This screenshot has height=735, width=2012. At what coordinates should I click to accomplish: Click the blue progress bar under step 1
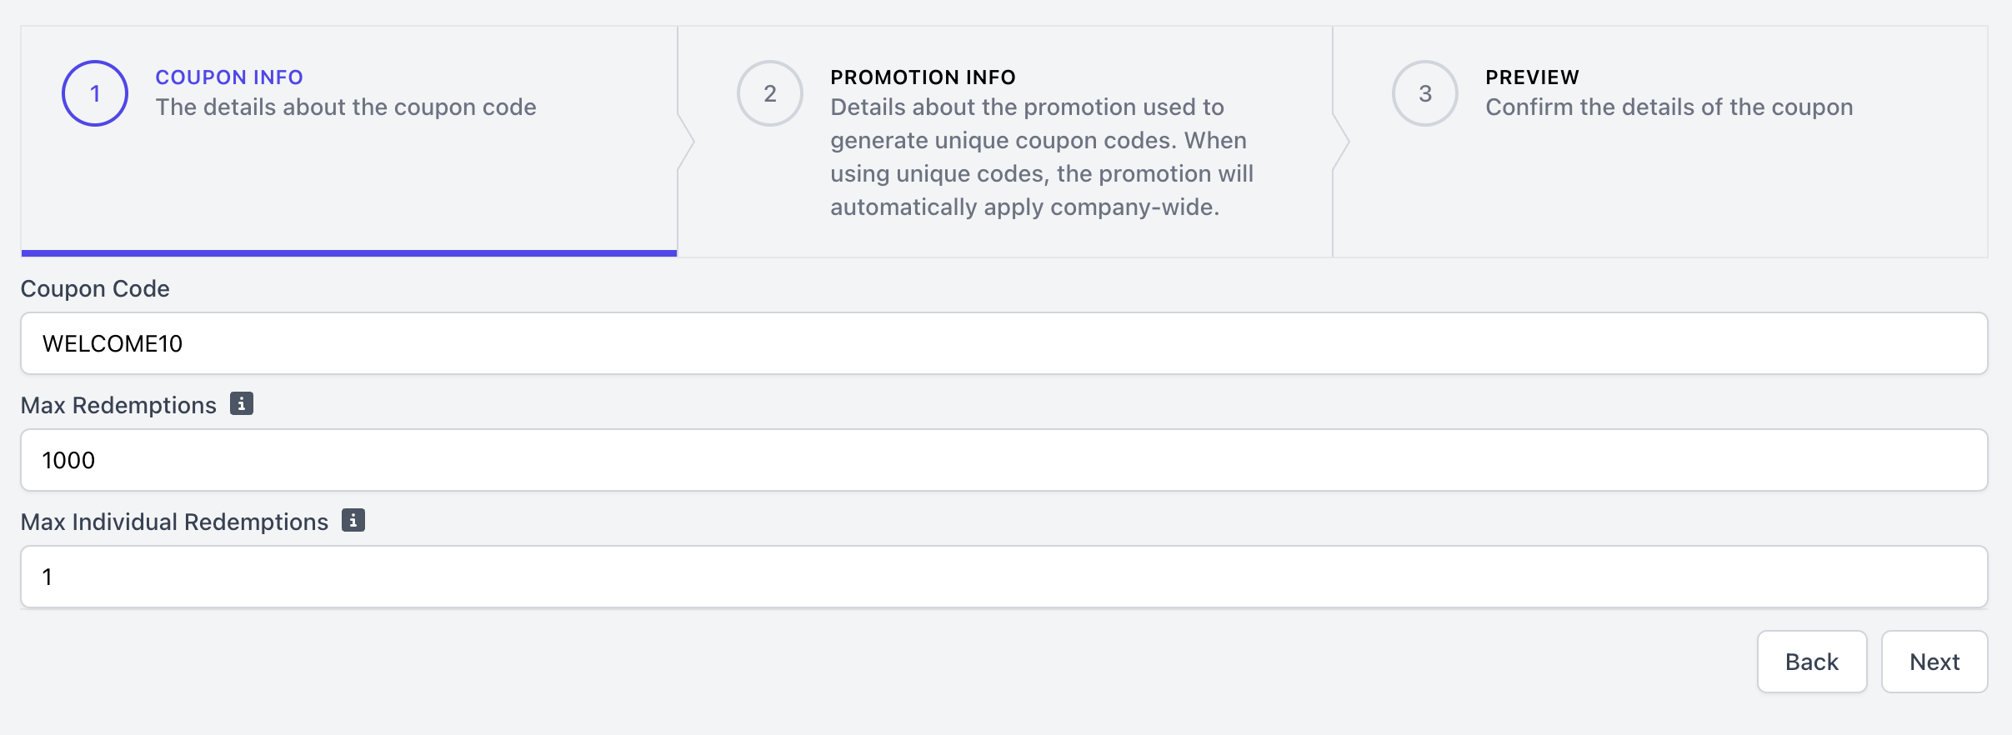point(348,252)
